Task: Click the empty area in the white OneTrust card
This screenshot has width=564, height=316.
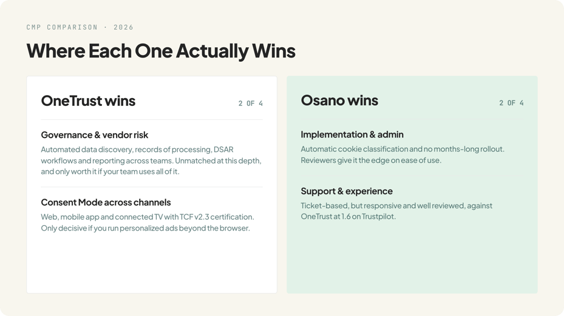Action: [x=152, y=263]
